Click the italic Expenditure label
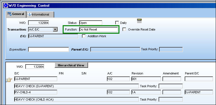216x105 pixels. tap(18, 50)
